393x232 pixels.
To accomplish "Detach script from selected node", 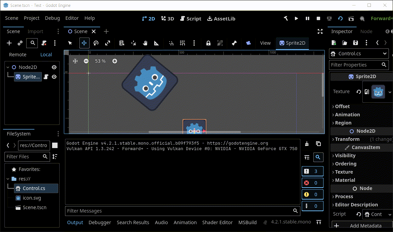I will (44, 43).
